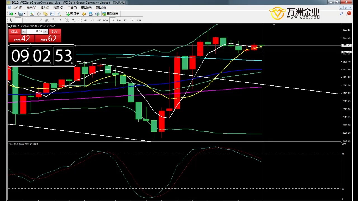The width and height of the screenshot is (358, 201).
Task: Expand the profiles dropdown arrow
Action: (25, 13)
